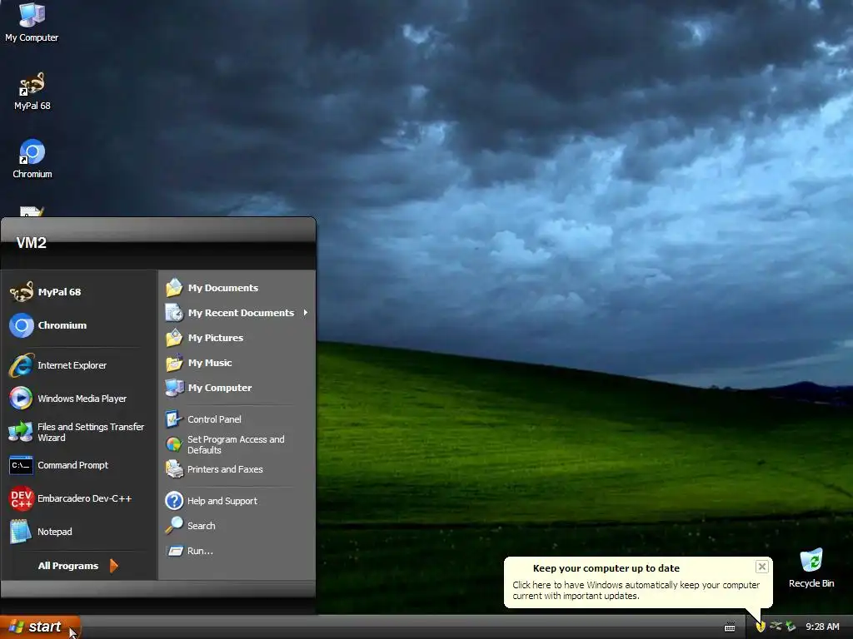Select MyPal 68 desktop shortcut

[32, 92]
